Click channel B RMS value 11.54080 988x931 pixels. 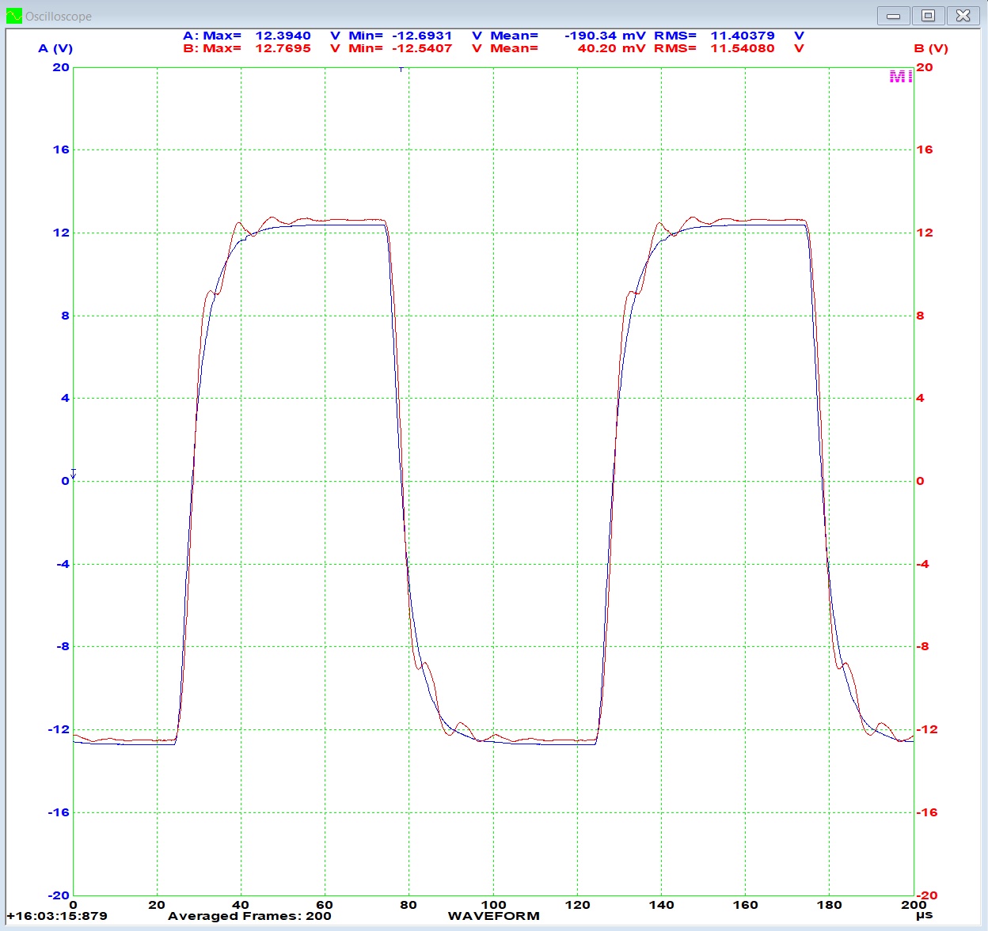click(743, 48)
